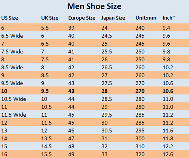Select the US Size column header
Screen dimensions: 189x158
click(9, 18)
